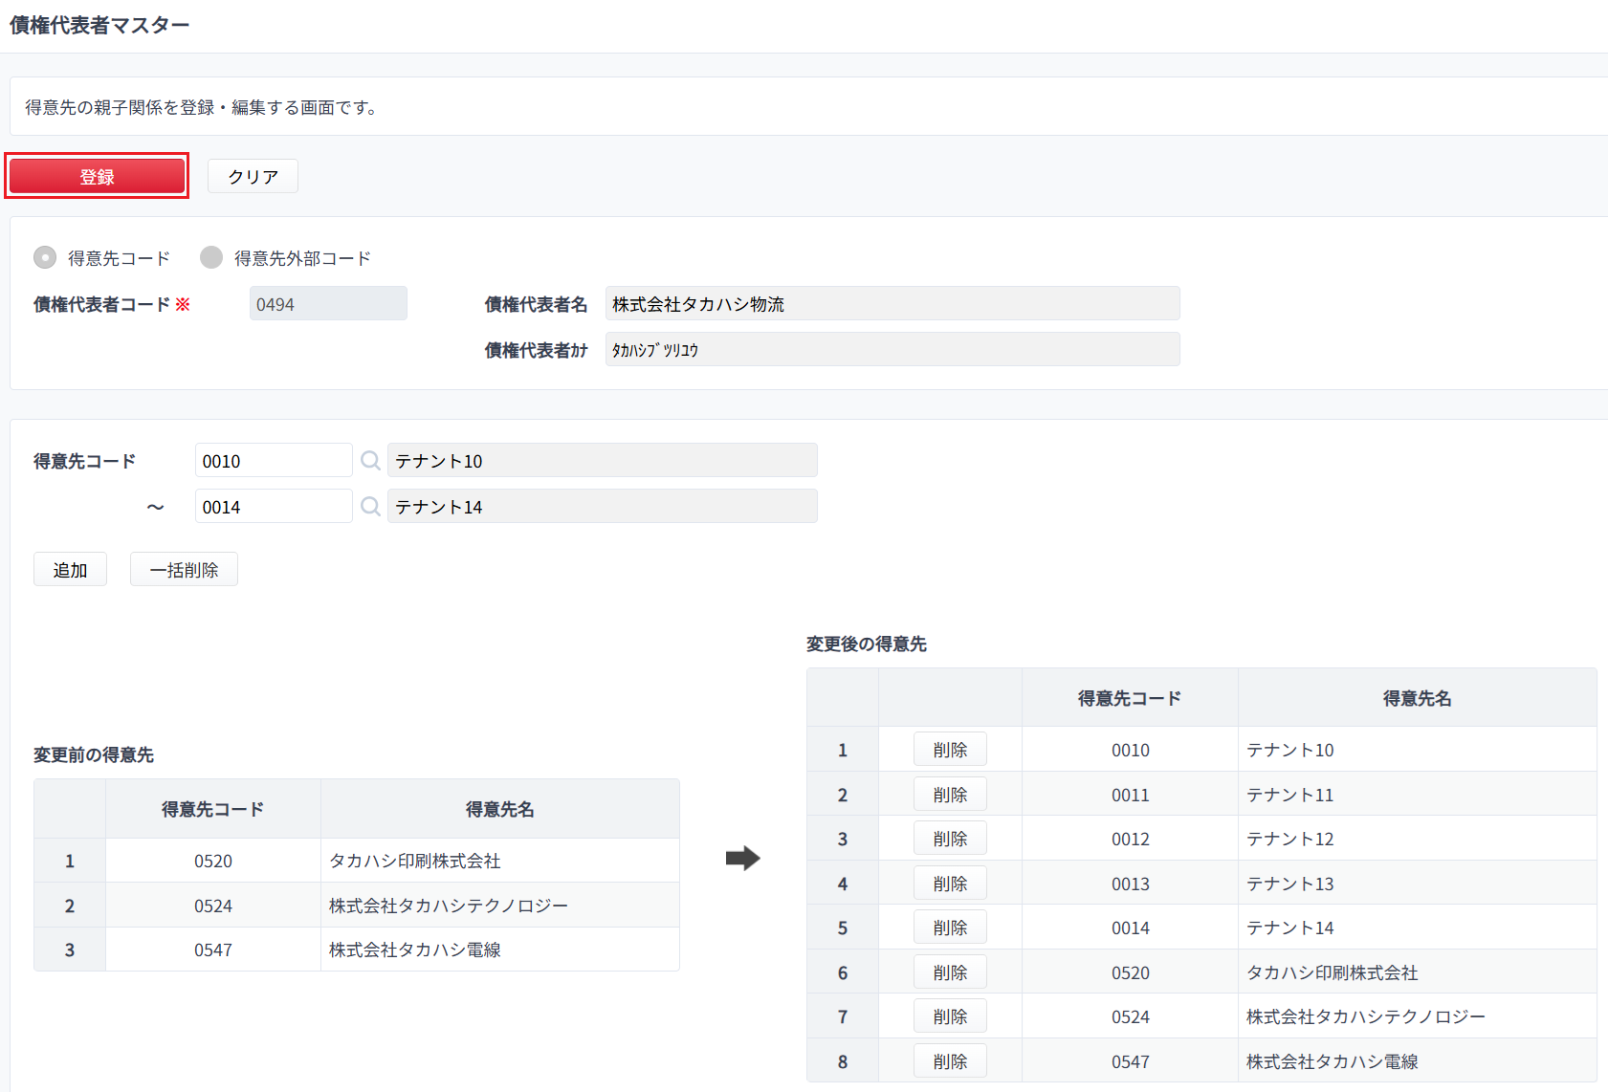
Task: Delete row 0013 テナント13
Action: (x=950, y=883)
